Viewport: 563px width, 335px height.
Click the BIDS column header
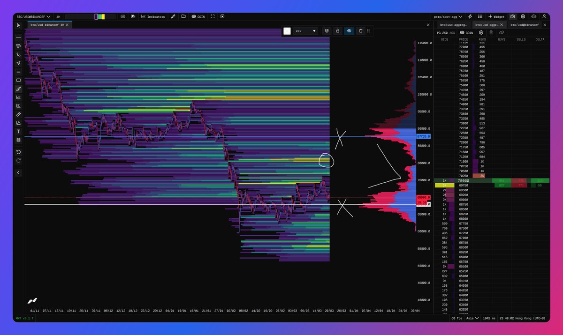point(445,39)
